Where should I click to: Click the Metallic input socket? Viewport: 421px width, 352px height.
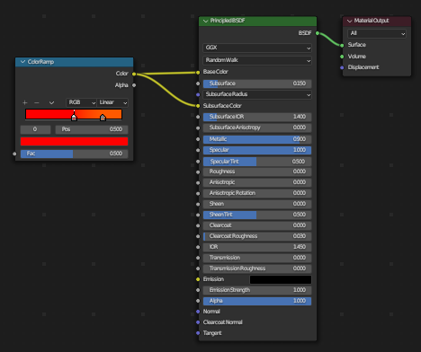click(x=198, y=139)
